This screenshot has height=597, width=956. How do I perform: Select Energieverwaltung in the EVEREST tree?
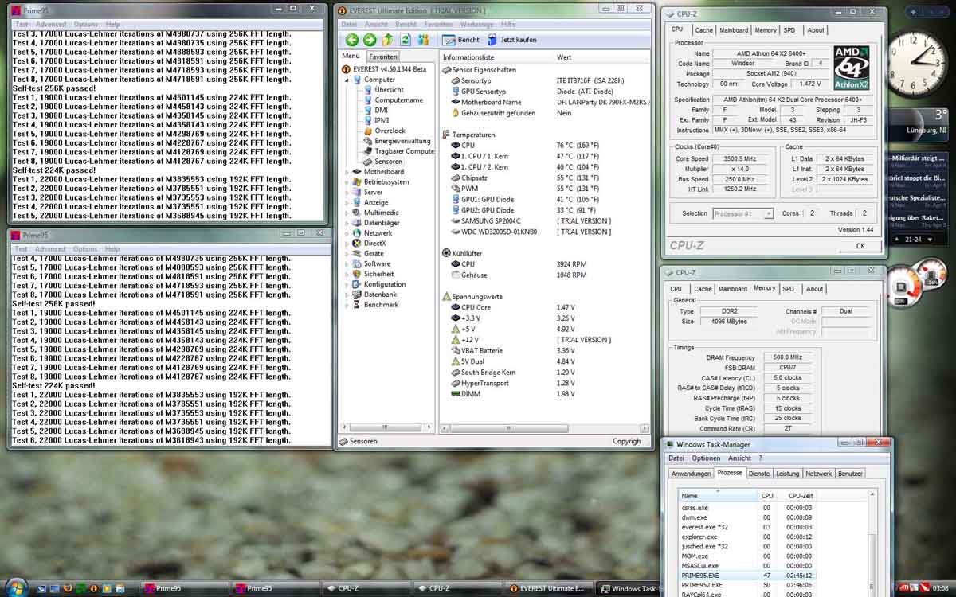tap(402, 142)
